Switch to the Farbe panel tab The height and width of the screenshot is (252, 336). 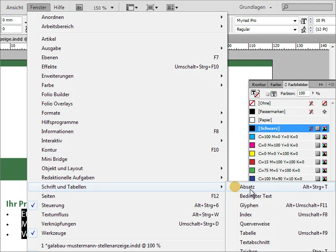[276, 85]
